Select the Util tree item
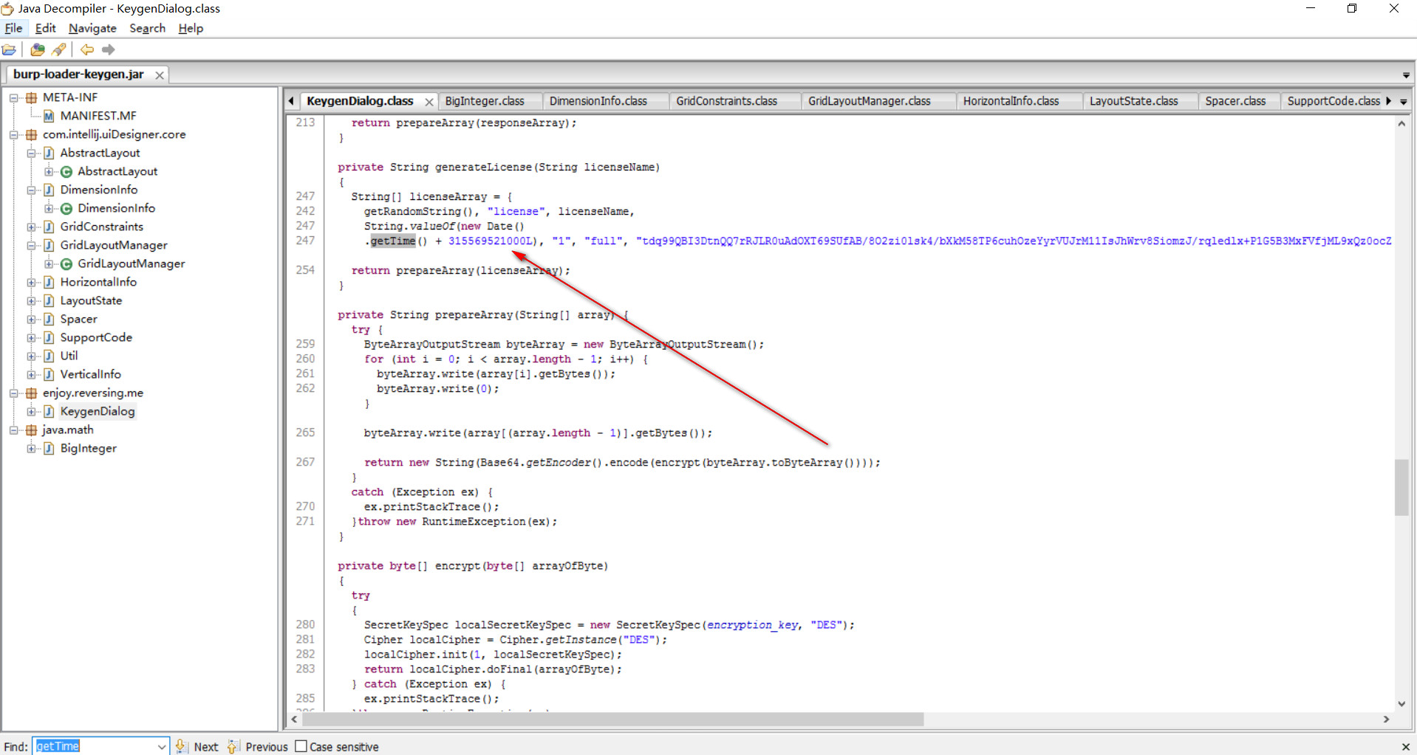The image size is (1417, 755). [x=69, y=356]
